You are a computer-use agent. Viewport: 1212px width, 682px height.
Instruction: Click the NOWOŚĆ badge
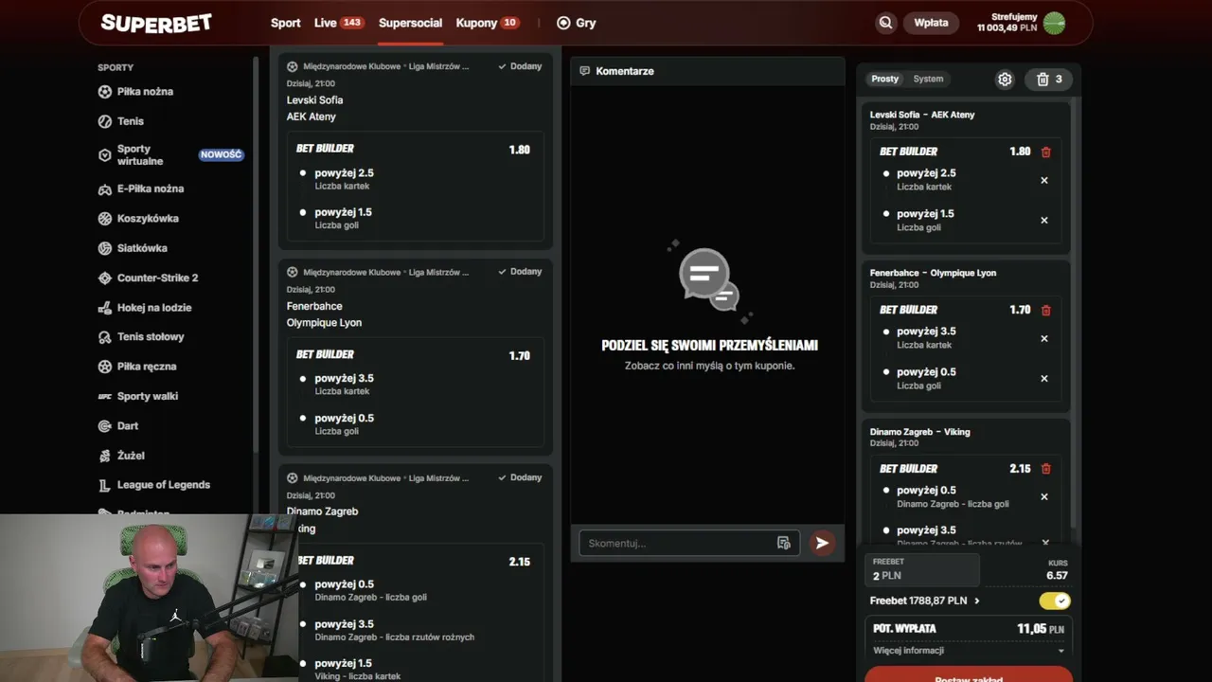tap(222, 154)
